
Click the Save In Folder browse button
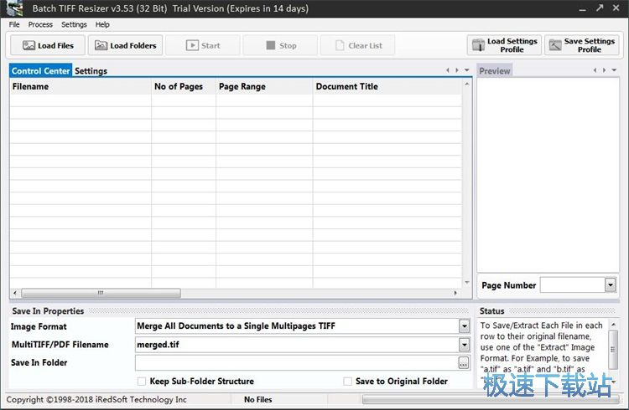[x=463, y=363]
